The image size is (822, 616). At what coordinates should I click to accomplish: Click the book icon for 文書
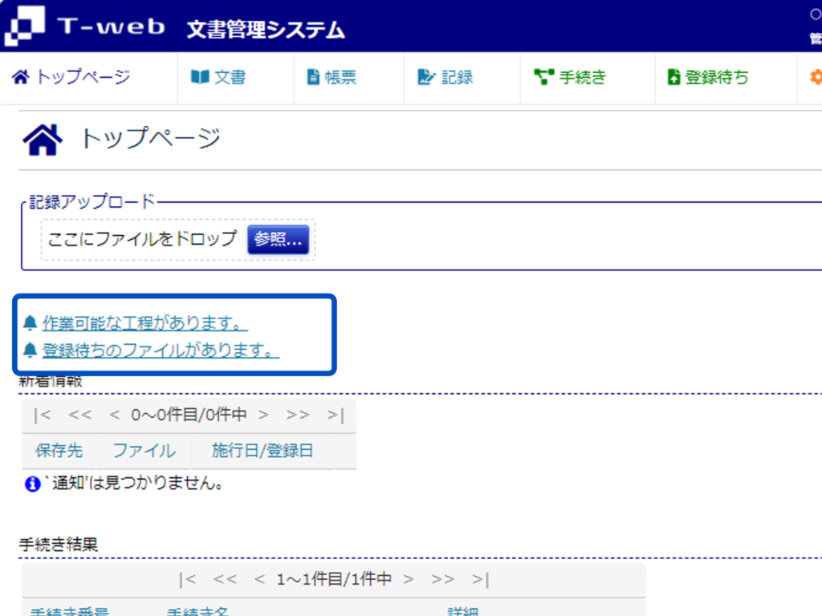coord(199,78)
